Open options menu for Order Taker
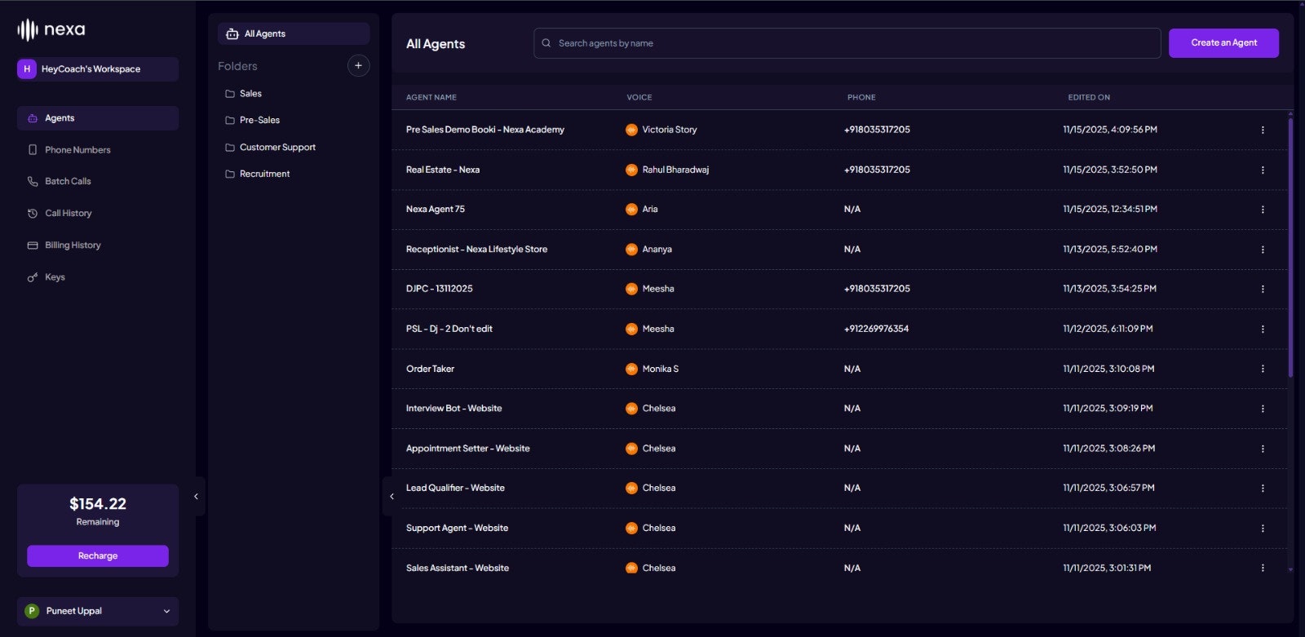This screenshot has height=637, width=1305. point(1263,369)
